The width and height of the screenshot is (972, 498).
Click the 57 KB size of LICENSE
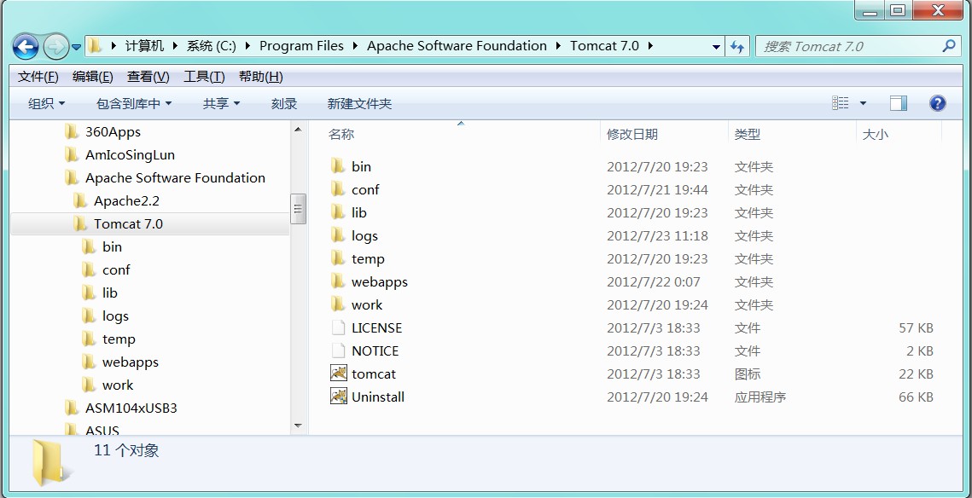click(x=916, y=327)
